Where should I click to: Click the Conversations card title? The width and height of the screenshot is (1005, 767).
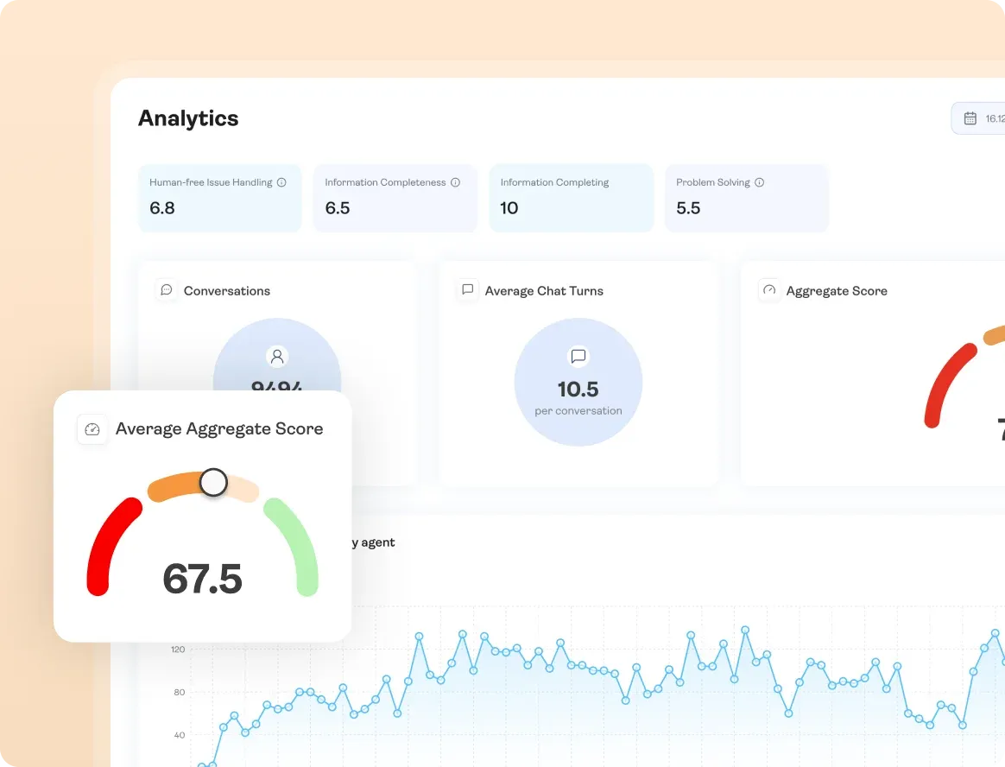pyautogui.click(x=227, y=290)
